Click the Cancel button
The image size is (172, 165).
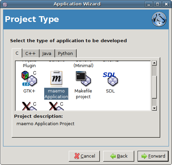coord(84,156)
